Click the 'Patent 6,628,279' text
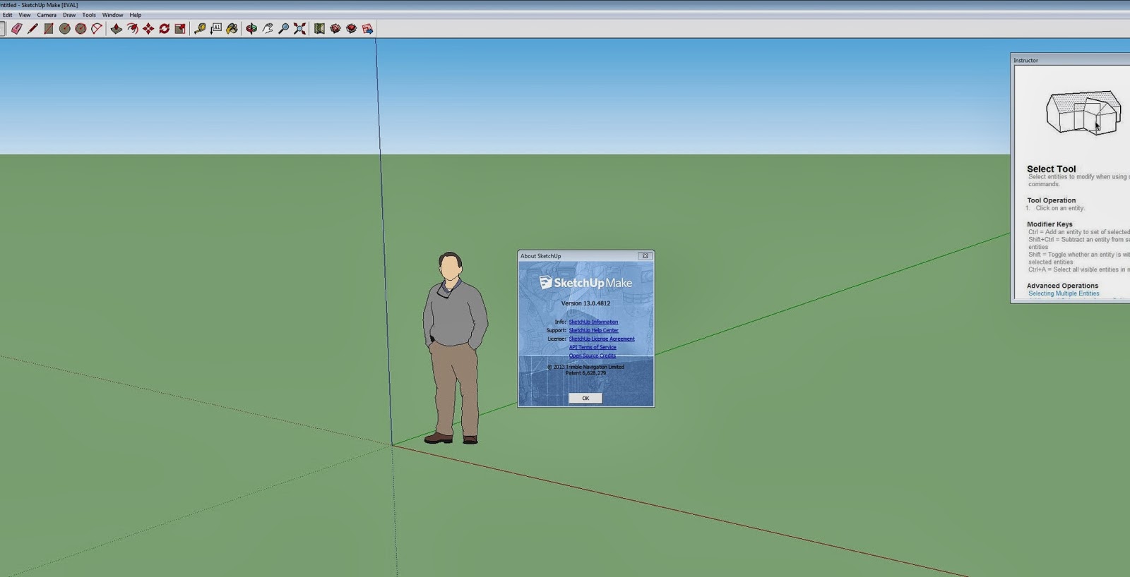 (585, 373)
